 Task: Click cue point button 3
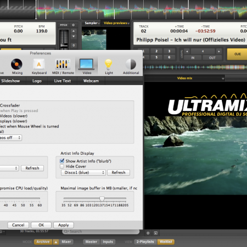point(169,51)
